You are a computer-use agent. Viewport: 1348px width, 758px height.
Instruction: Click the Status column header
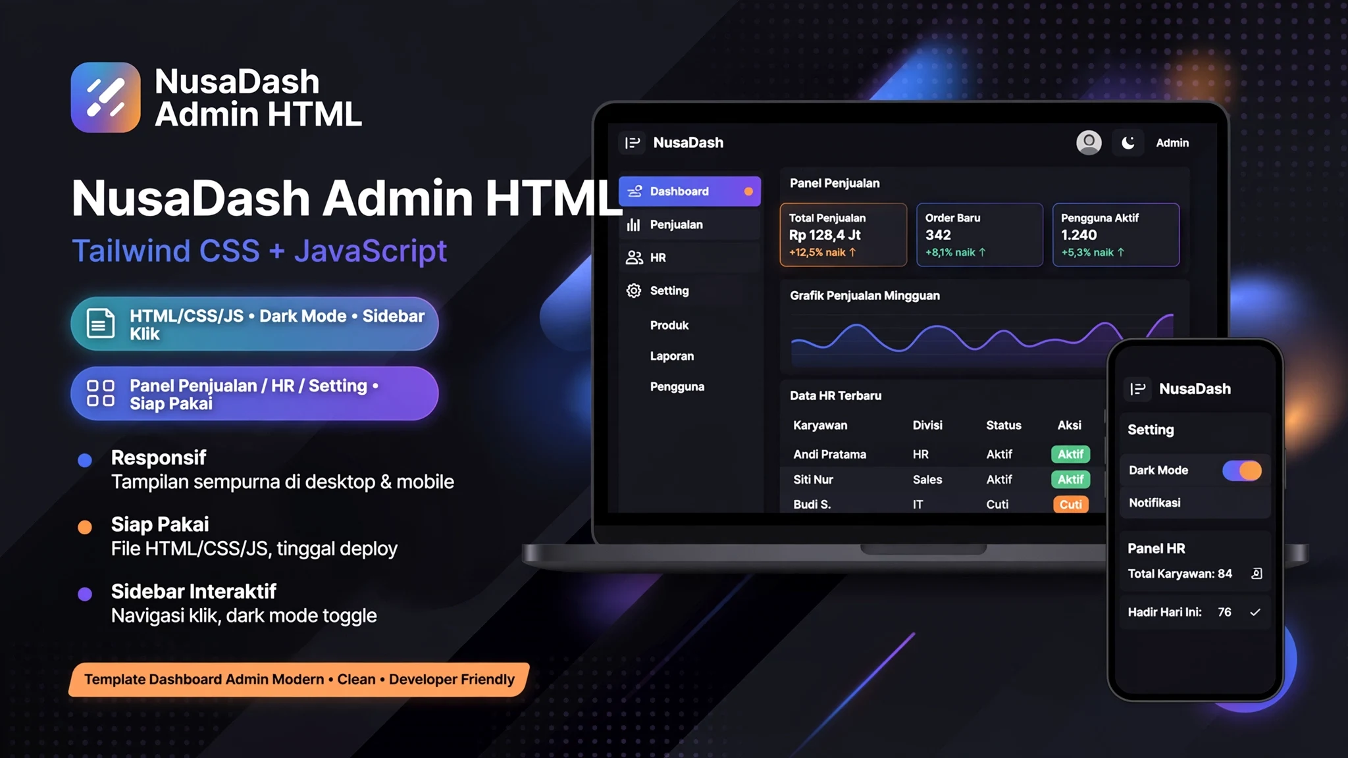(1004, 425)
